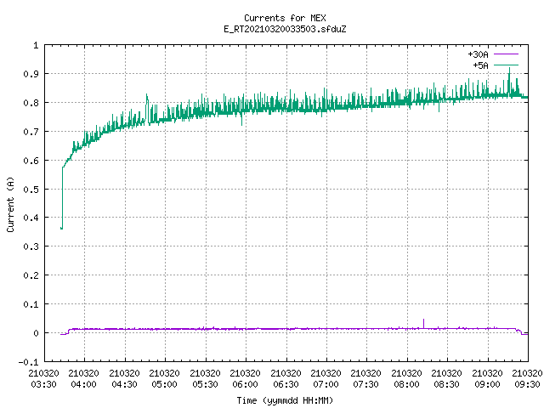Click the x-axis tick "210320 06:00"

pyautogui.click(x=246, y=378)
